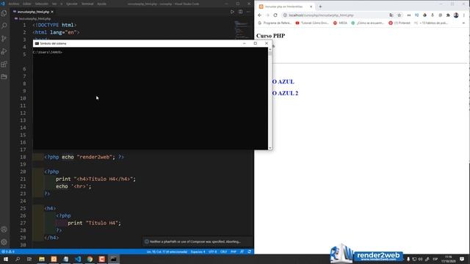Open a new Chrome tab with plus button
The height and width of the screenshot is (264, 470).
pos(320,7)
